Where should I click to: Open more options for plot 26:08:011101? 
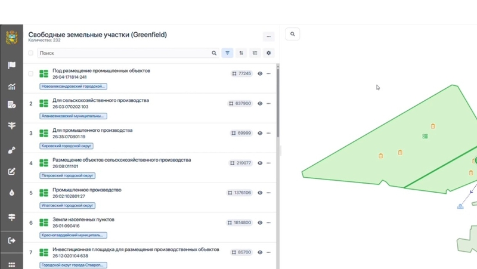[x=269, y=163]
